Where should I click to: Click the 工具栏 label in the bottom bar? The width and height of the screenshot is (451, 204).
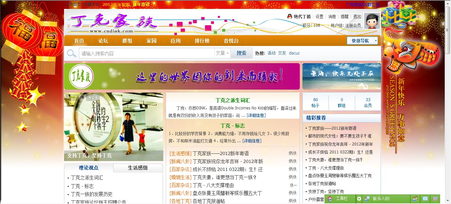(342, 199)
